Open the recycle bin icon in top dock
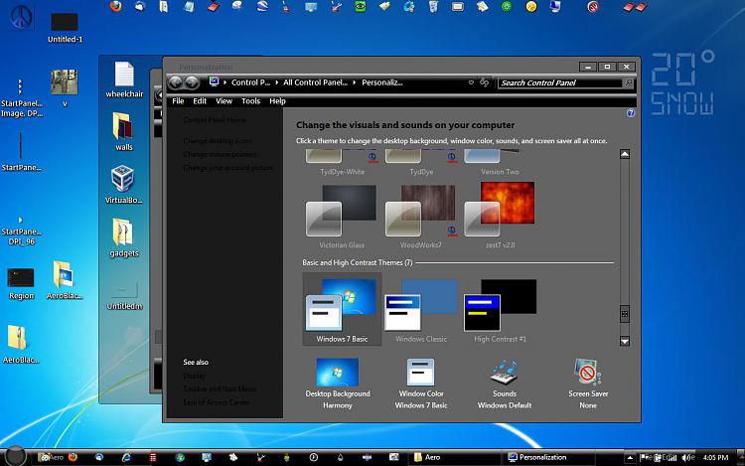Screen dimensions: 745x466 pos(433,6)
